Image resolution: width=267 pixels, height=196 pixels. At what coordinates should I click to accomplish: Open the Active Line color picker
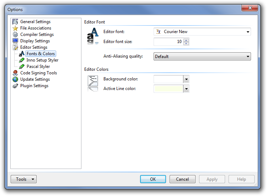(186, 89)
